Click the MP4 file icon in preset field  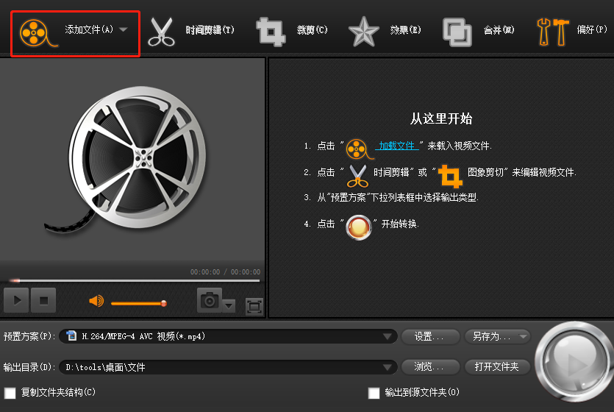(71, 335)
